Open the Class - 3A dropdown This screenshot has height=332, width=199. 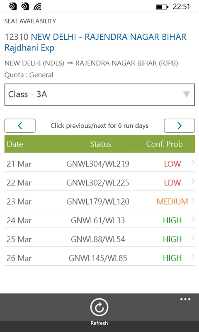click(x=99, y=95)
